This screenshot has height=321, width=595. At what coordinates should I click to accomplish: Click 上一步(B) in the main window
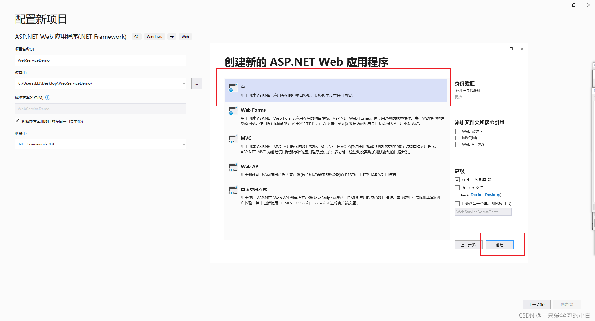pos(537,305)
